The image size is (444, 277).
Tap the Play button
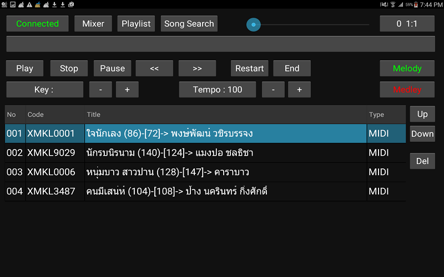(x=24, y=68)
